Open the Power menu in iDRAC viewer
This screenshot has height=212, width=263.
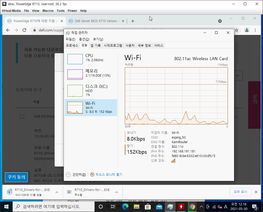72,11
